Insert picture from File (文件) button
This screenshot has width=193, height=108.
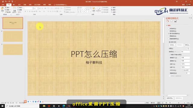click(x=172, y=45)
